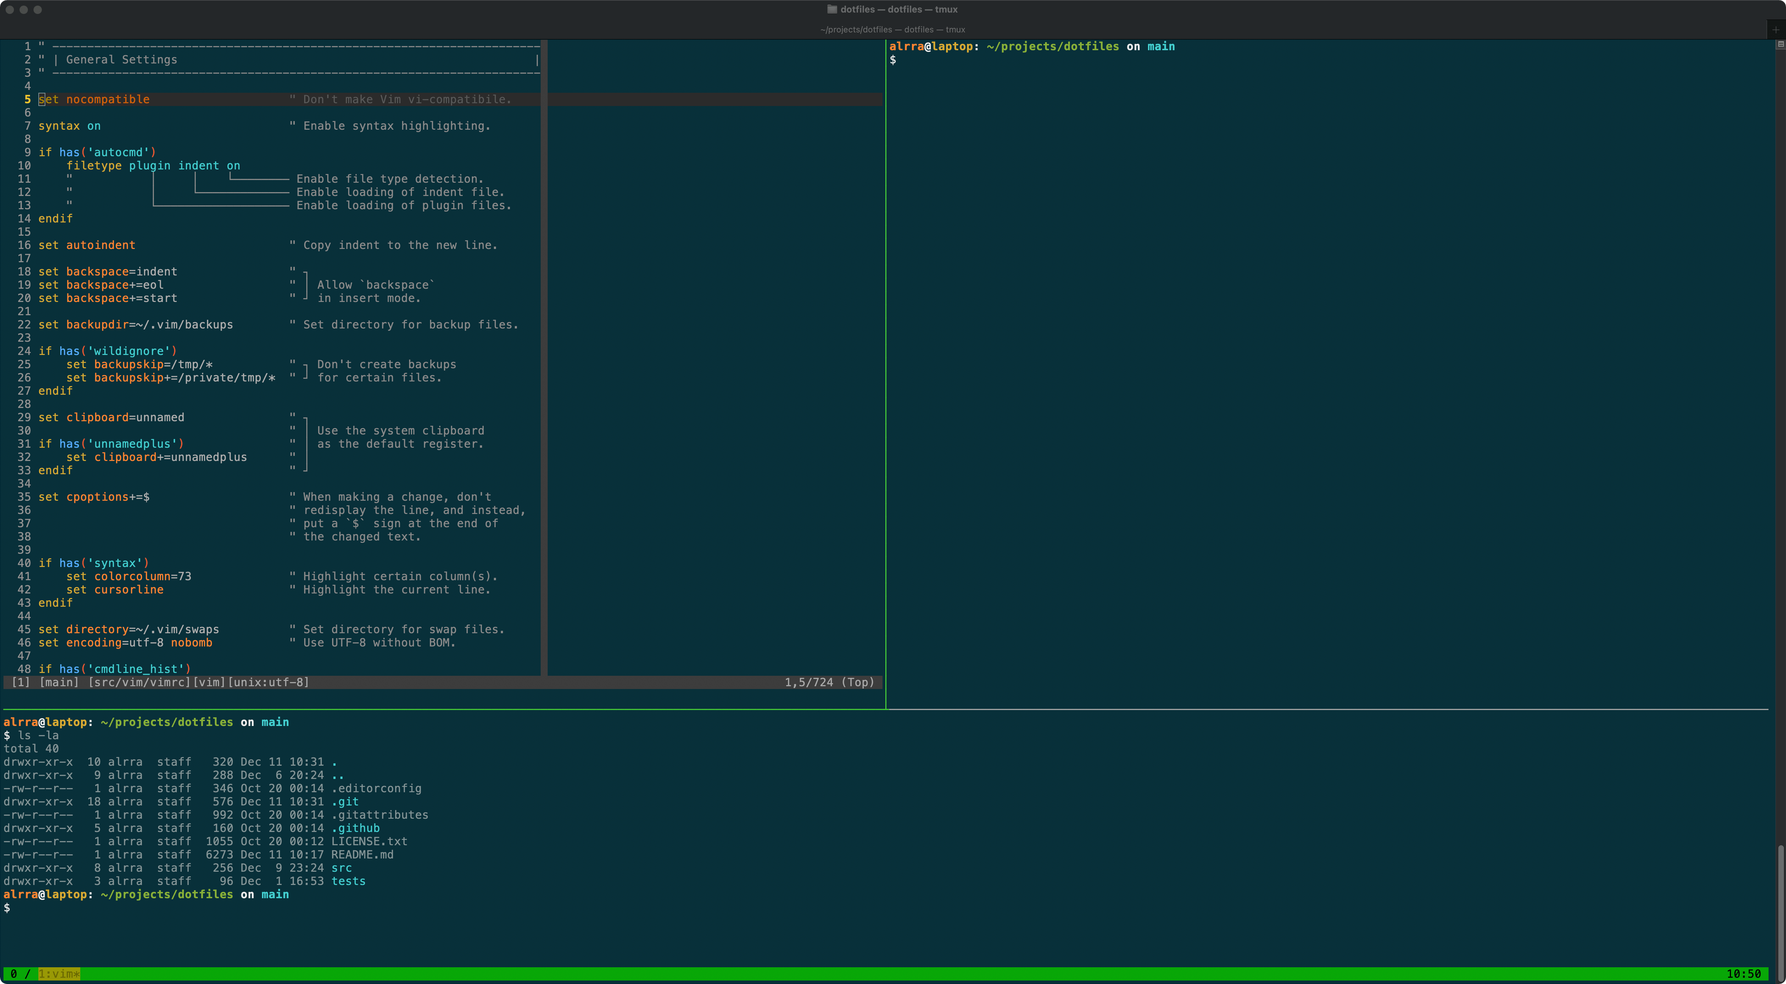Image resolution: width=1786 pixels, height=984 pixels.
Task: Click the split pane icon above scrollbar
Action: (x=1780, y=44)
